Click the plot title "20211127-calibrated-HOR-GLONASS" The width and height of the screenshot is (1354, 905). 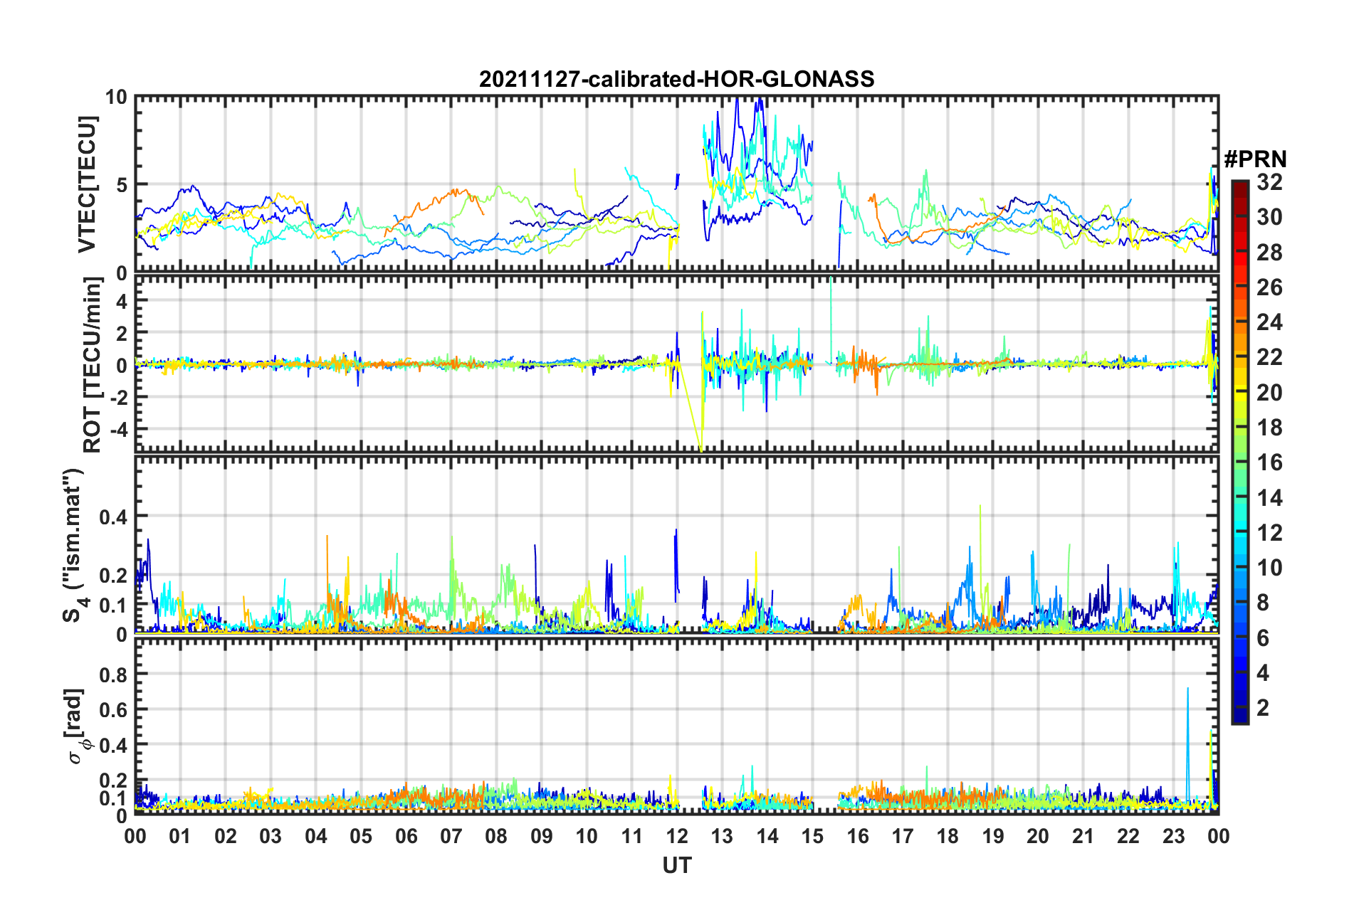pyautogui.click(x=676, y=78)
